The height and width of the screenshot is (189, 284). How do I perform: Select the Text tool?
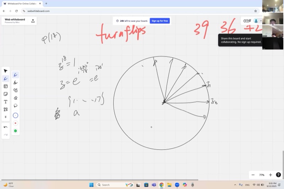pos(6,102)
